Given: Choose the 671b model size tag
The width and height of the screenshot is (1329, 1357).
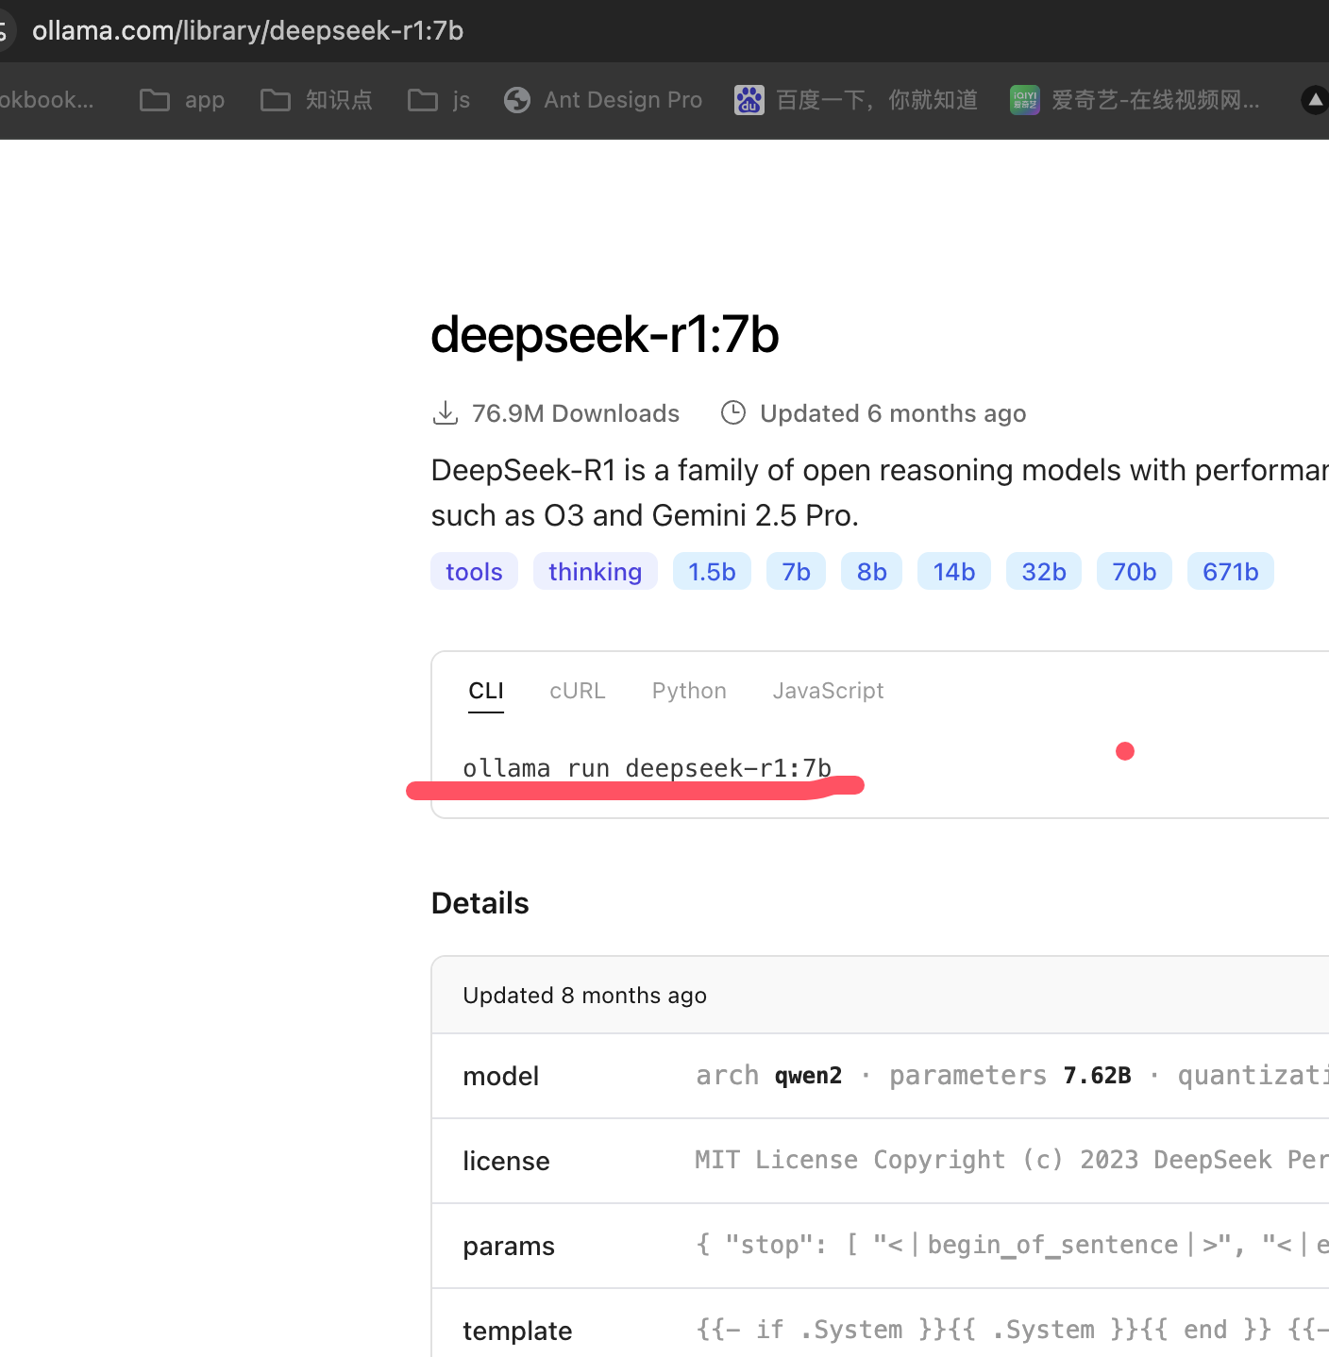Looking at the screenshot, I should pos(1230,572).
